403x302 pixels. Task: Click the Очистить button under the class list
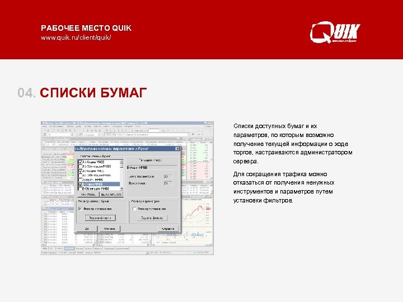[88, 195]
